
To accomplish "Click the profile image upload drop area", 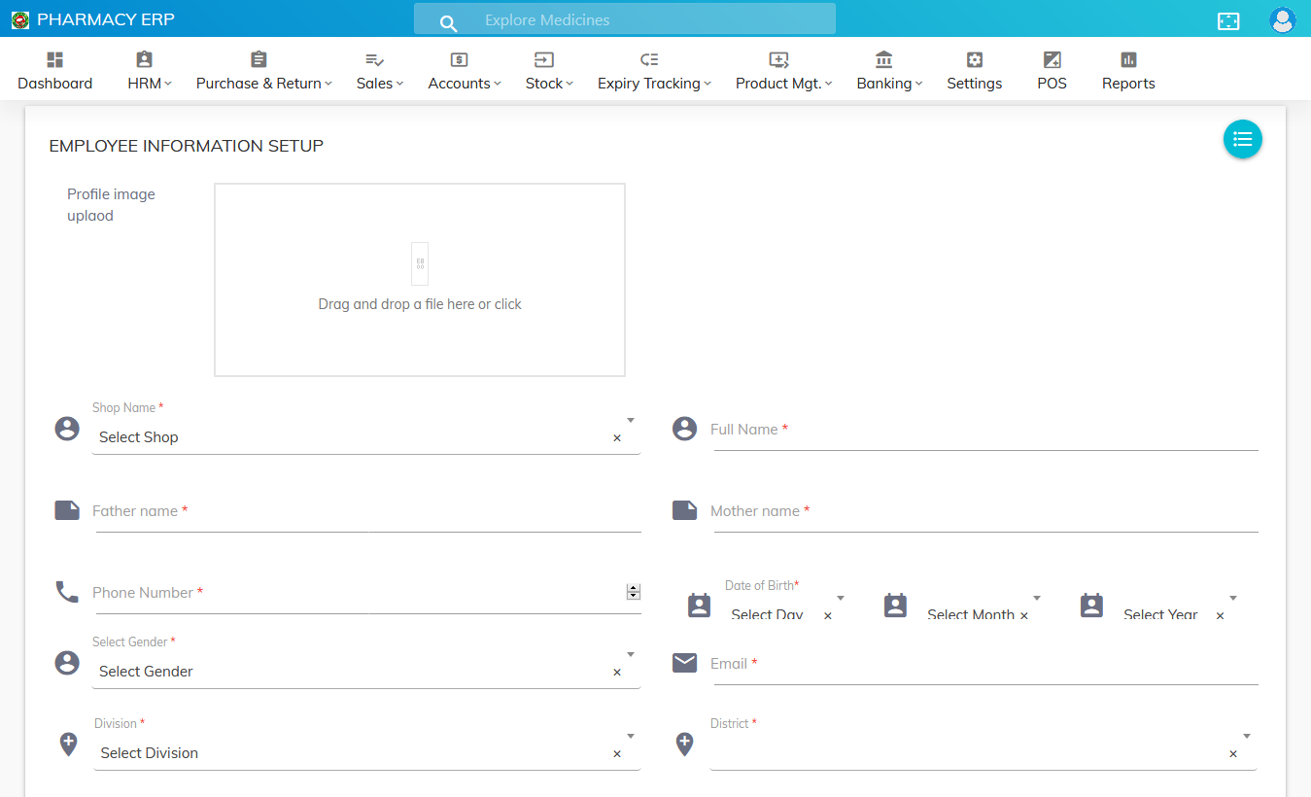I will pos(420,279).
